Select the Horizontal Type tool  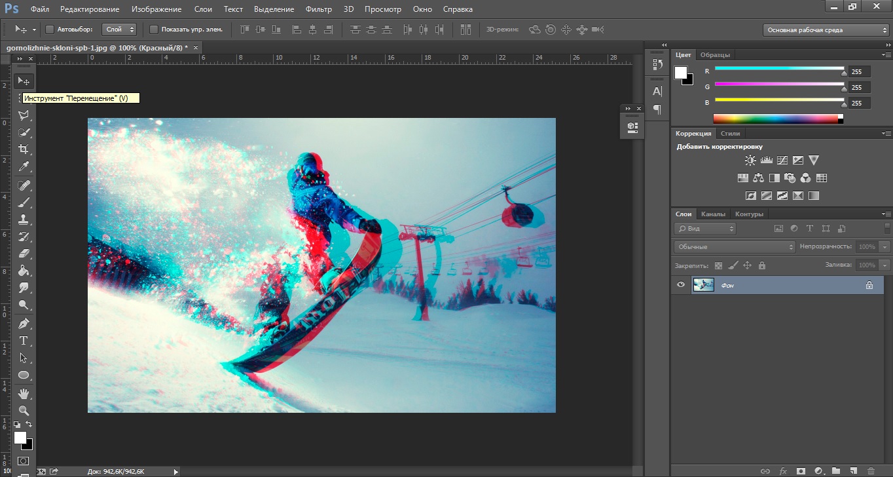[24, 341]
